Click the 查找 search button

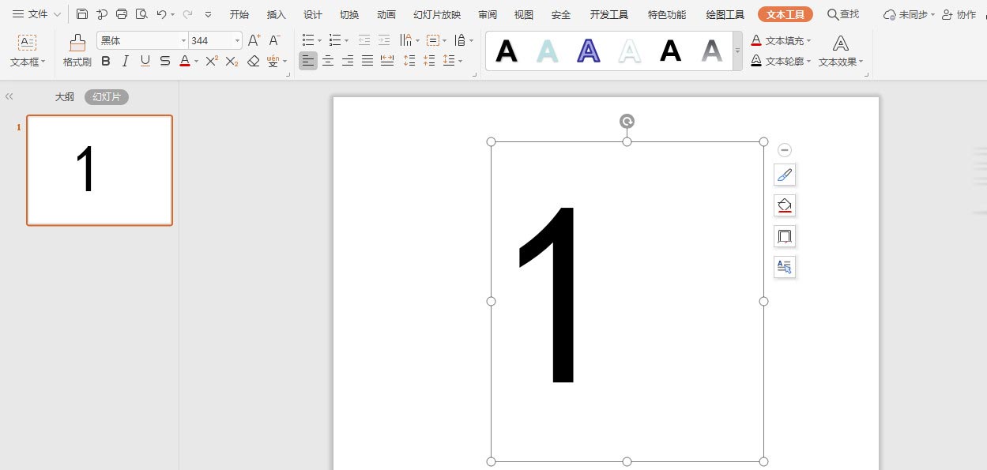coord(842,14)
